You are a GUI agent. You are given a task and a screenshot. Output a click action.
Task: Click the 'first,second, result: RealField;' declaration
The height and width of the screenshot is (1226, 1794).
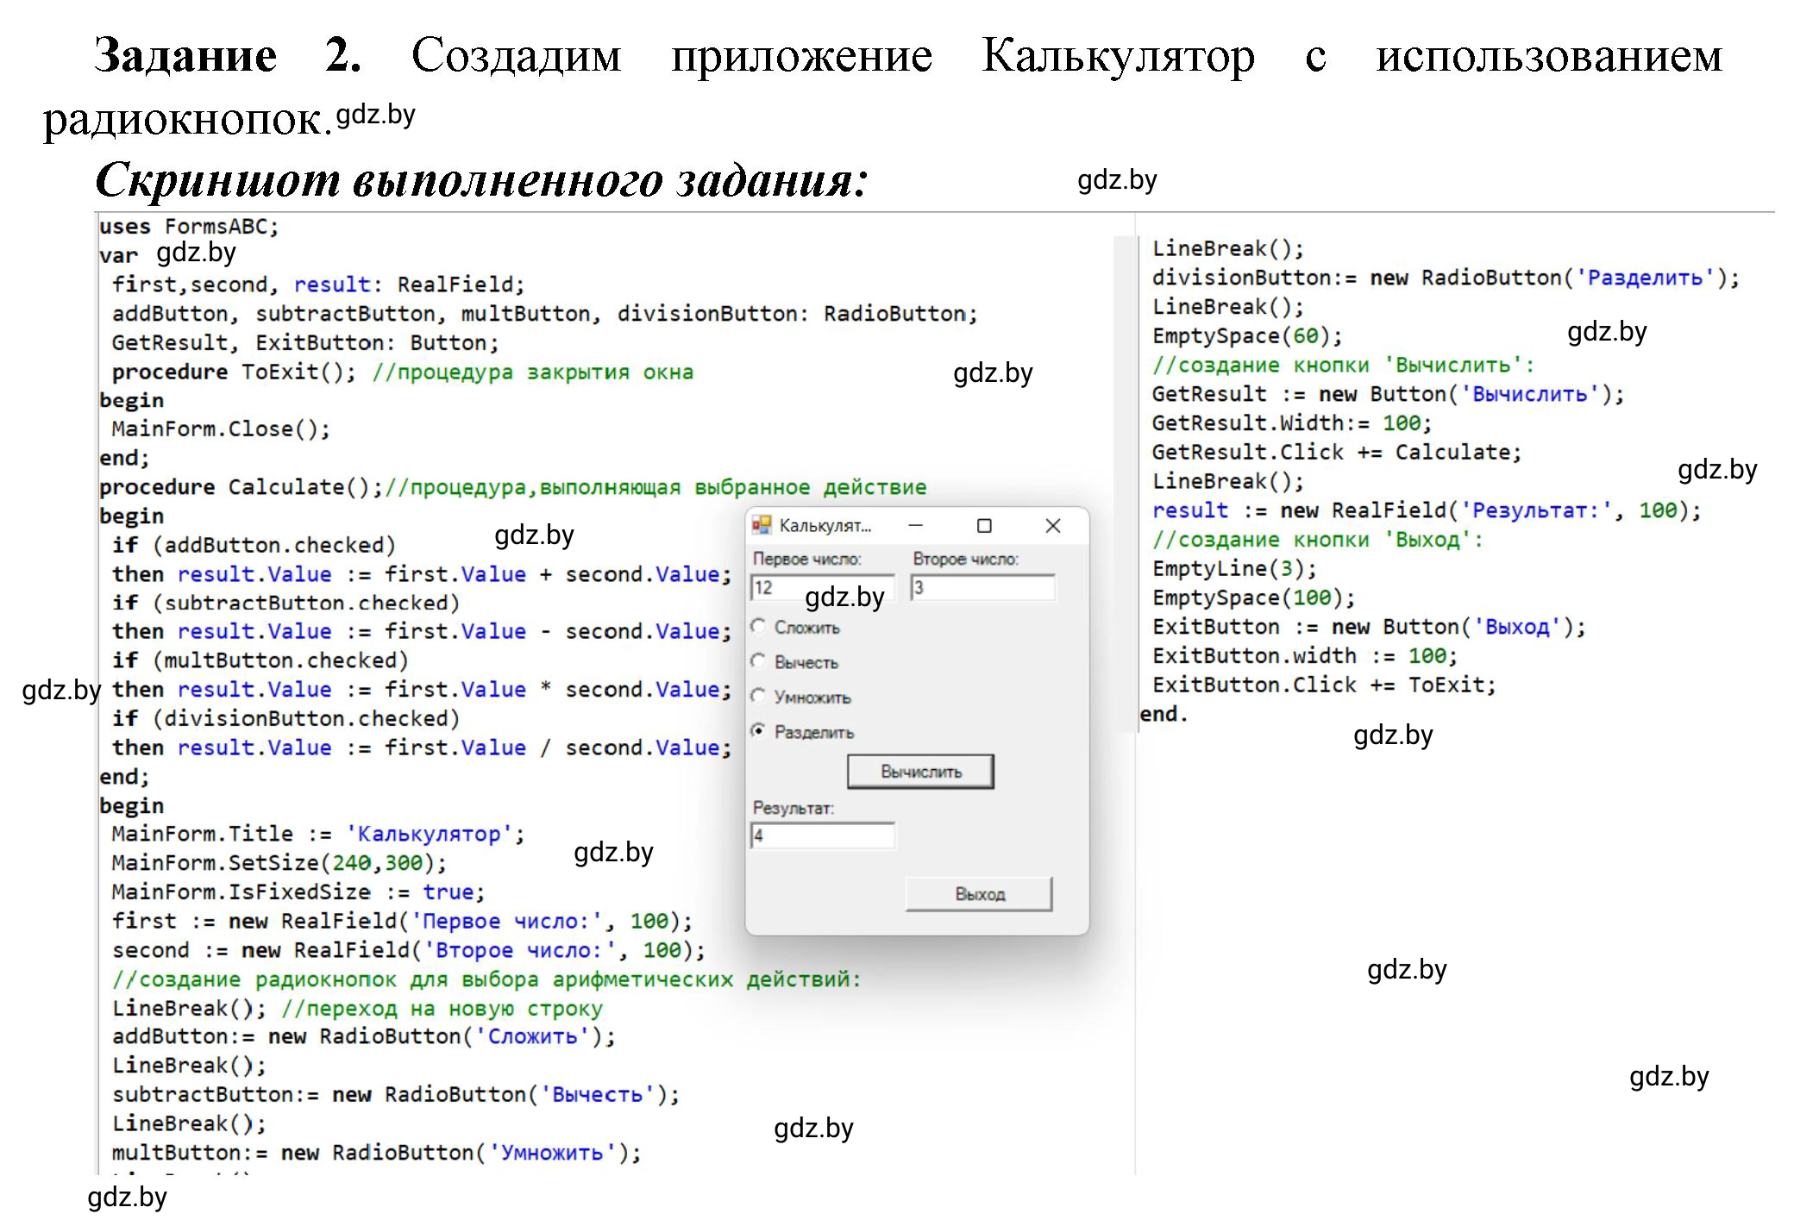pyautogui.click(x=318, y=285)
